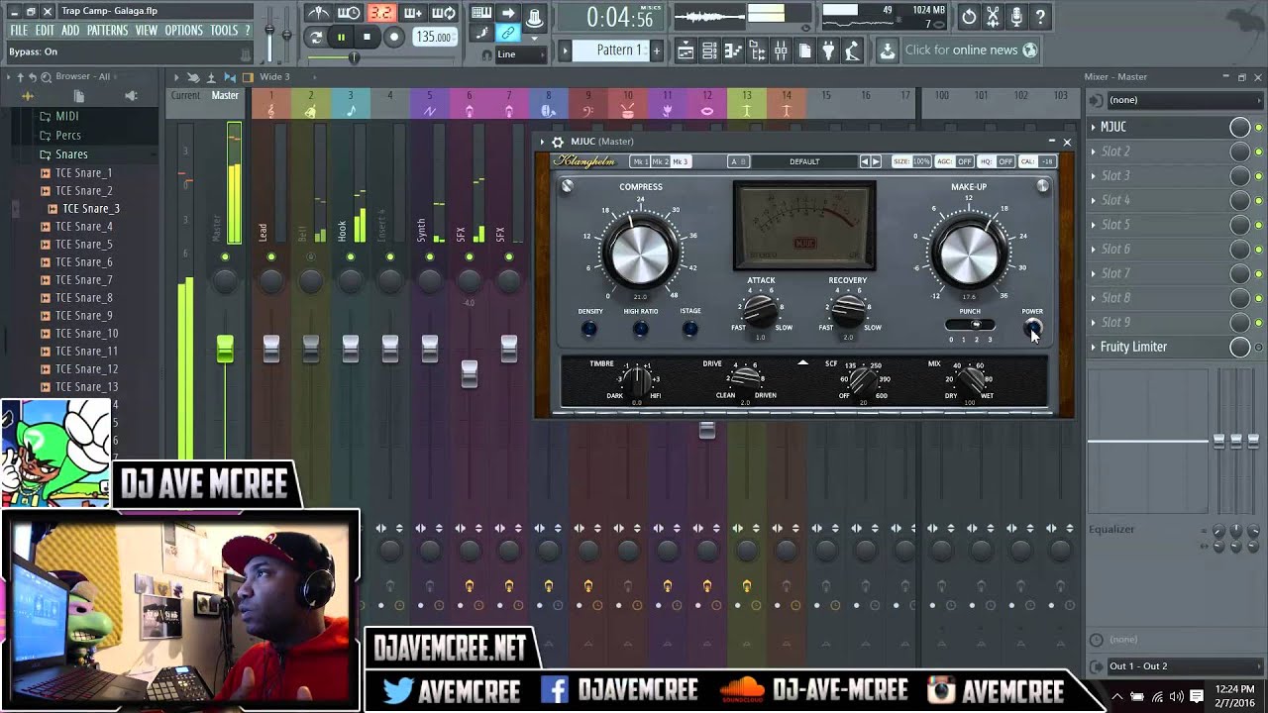Image resolution: width=1268 pixels, height=713 pixels.
Task: Click the add new pattern plus button
Action: pos(655,51)
